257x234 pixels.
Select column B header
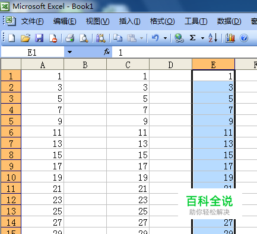(85, 65)
